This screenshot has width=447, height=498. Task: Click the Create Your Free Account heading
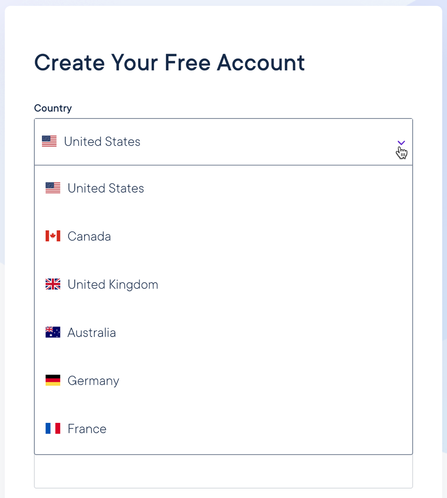169,63
